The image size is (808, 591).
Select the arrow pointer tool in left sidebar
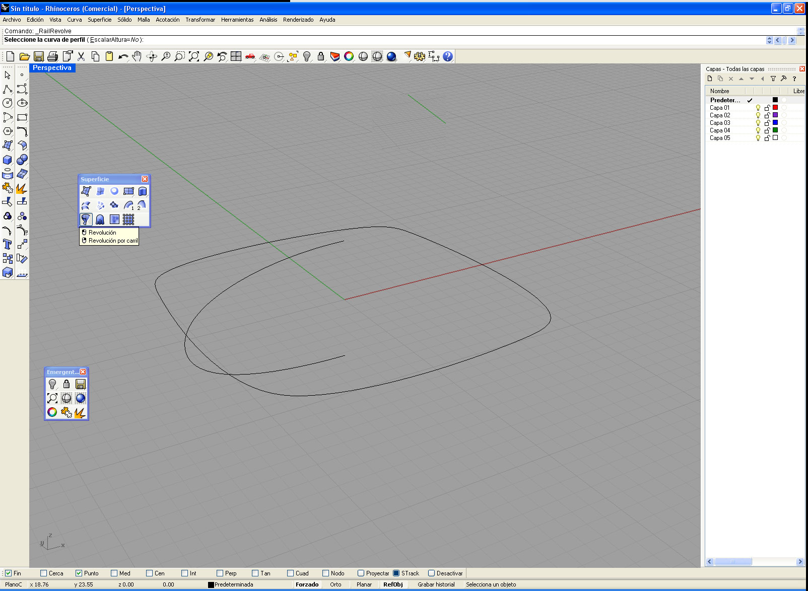(x=8, y=75)
